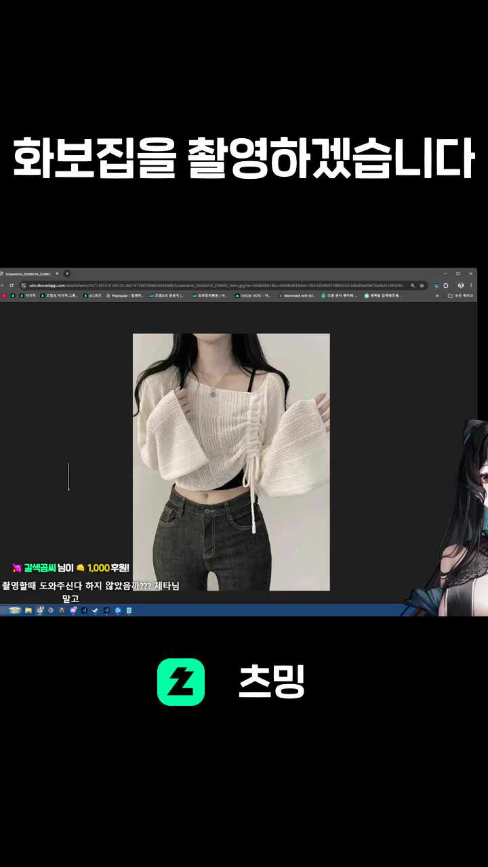Click the 갈색곰씨 donor name
The image size is (488, 867).
(x=39, y=568)
